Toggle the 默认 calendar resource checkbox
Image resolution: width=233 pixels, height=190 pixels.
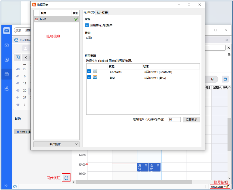[x=89, y=77]
